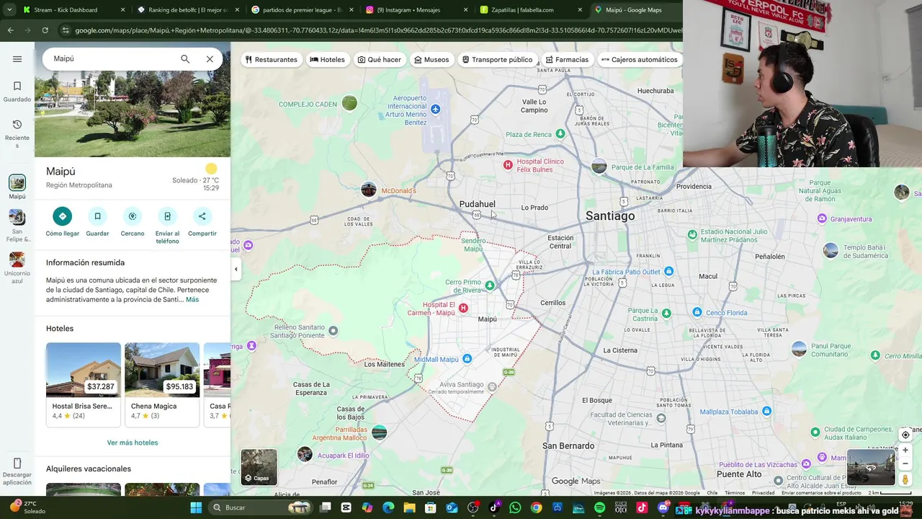The image size is (922, 519).
Task: Select the Farmacias chip
Action: click(x=568, y=60)
